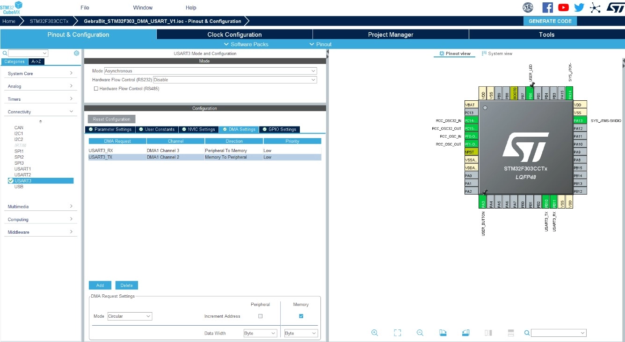Screen dimensions: 625x342
Task: Click the vertical split view icon
Action: tap(488, 333)
